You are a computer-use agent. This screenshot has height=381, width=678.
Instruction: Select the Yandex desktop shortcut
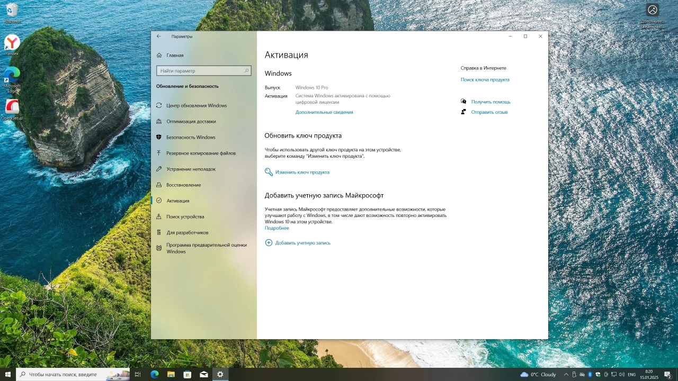(x=12, y=45)
